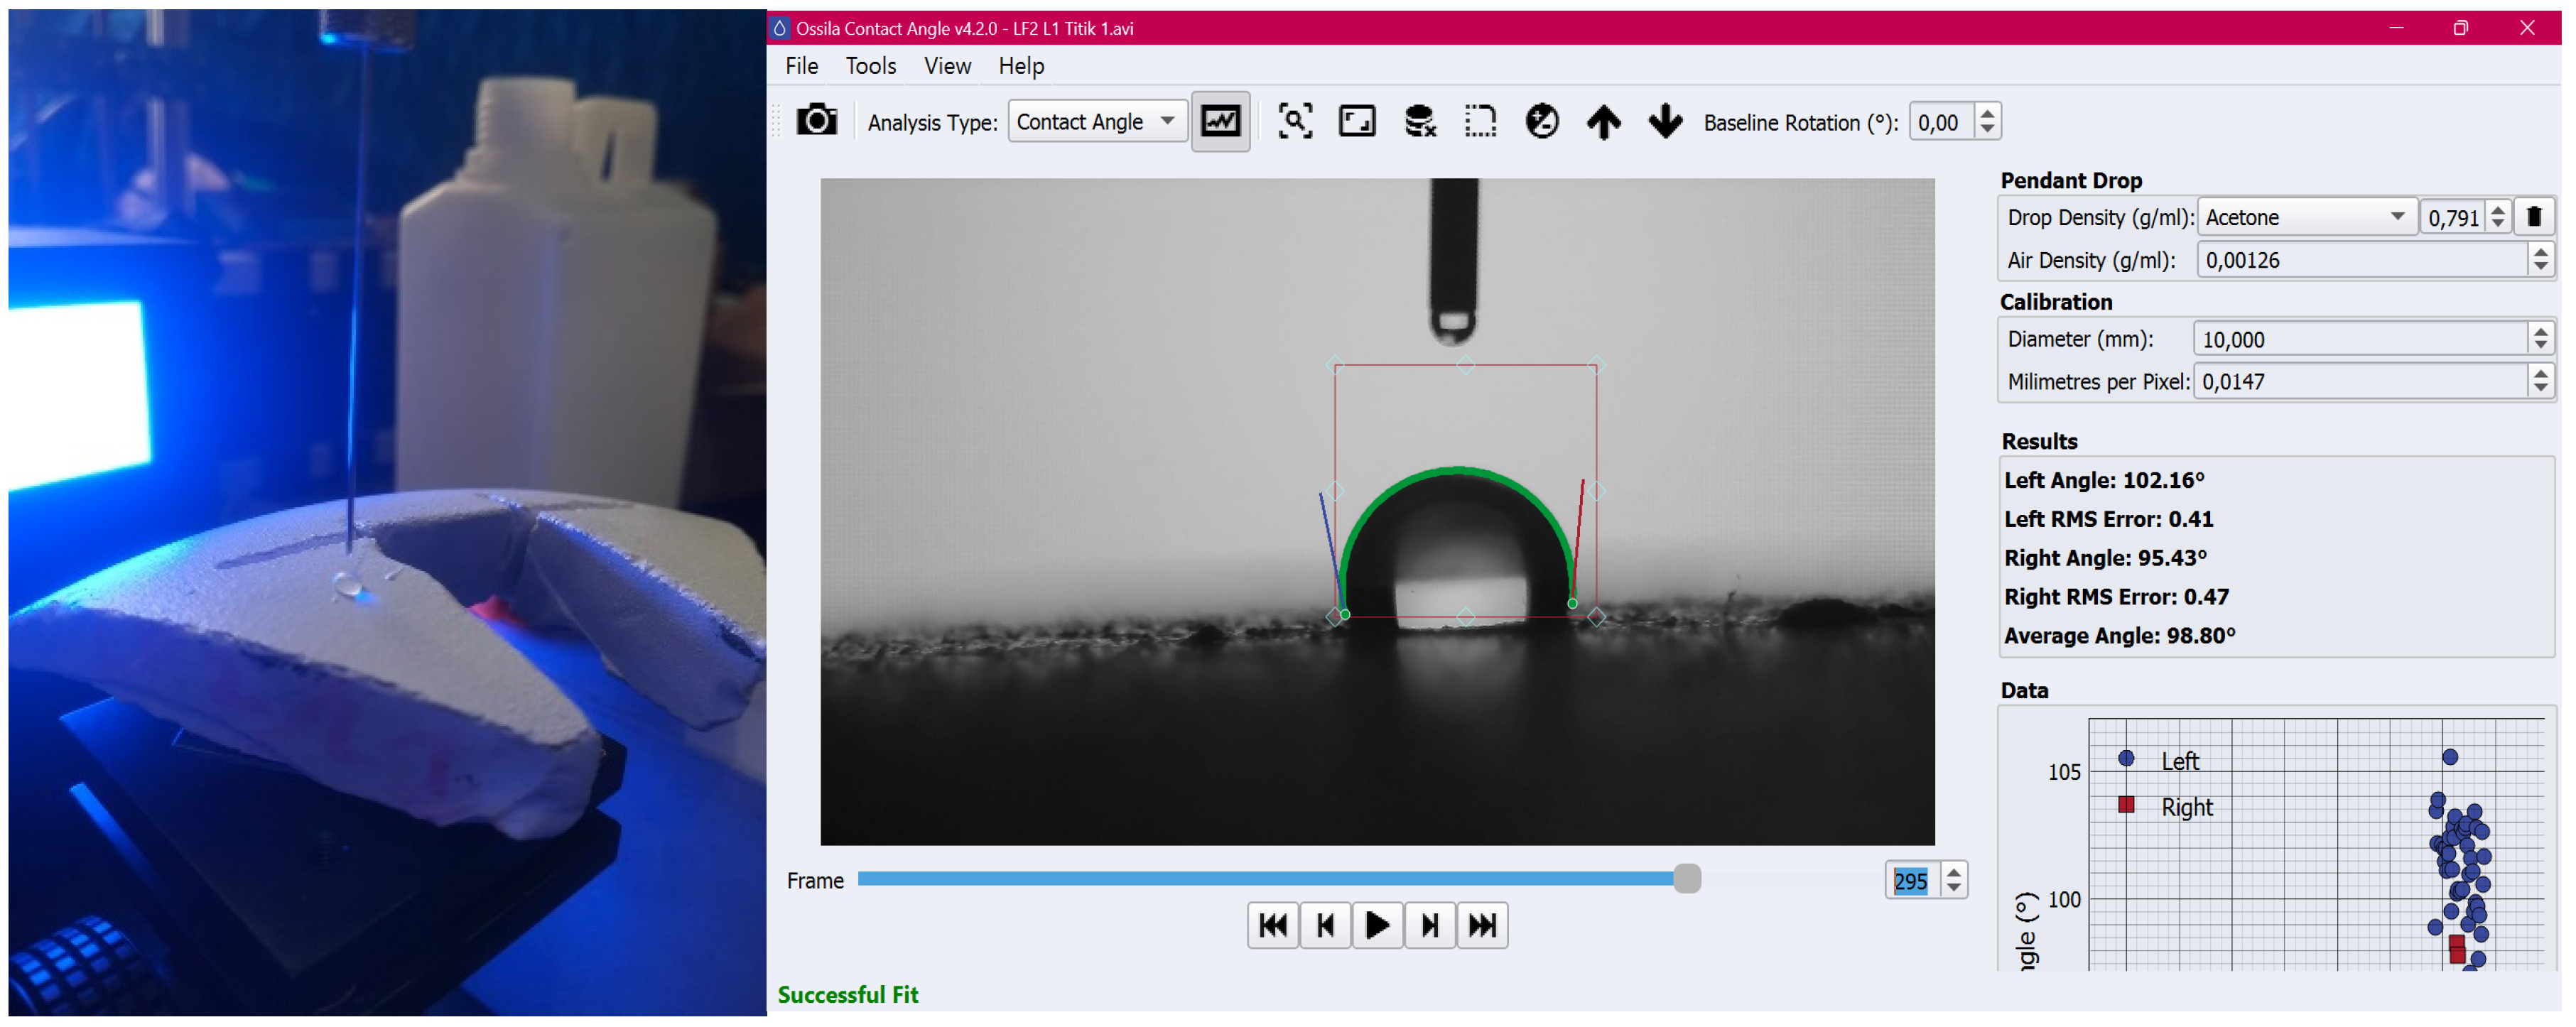Viewport: 2576px width, 1027px height.
Task: Click the Frame slider handle
Action: pos(1686,878)
